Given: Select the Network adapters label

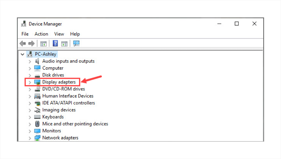Looking at the screenshot, I should pos(60,138).
